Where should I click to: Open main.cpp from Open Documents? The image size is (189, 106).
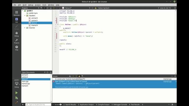click(x=25, y=81)
